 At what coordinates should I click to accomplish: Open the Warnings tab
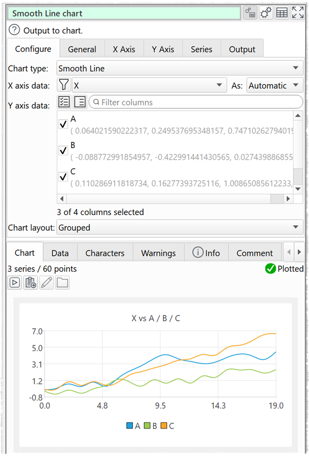158,253
